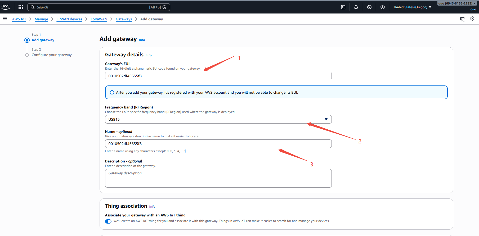Image resolution: width=479 pixels, height=236 pixels.
Task: Open the LPWAN devices breadcrumb link
Action: pyautogui.click(x=69, y=19)
